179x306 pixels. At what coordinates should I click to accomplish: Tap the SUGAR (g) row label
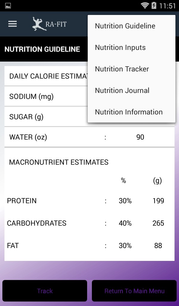[x=26, y=117]
